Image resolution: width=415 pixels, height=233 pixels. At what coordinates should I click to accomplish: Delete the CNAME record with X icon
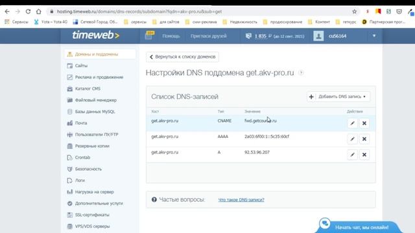click(364, 124)
